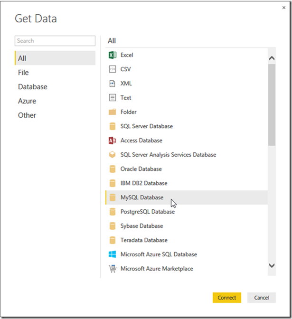292x319 pixels.
Task: Click the Access Database icon
Action: coord(113,141)
